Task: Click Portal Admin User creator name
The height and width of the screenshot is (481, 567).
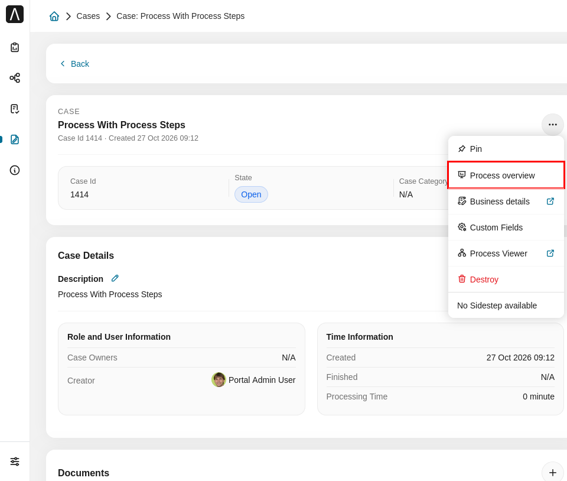Action: 262,380
